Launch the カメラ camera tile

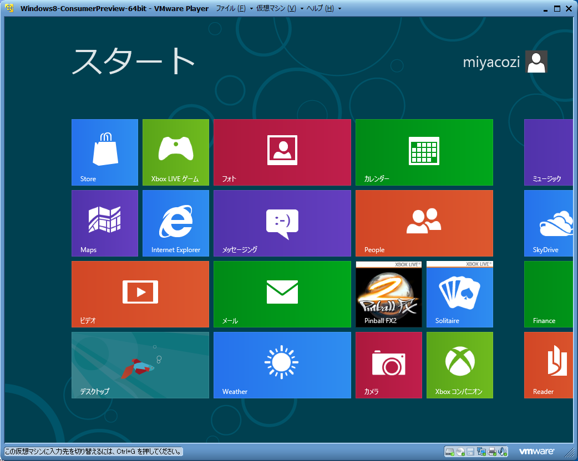pyautogui.click(x=389, y=365)
